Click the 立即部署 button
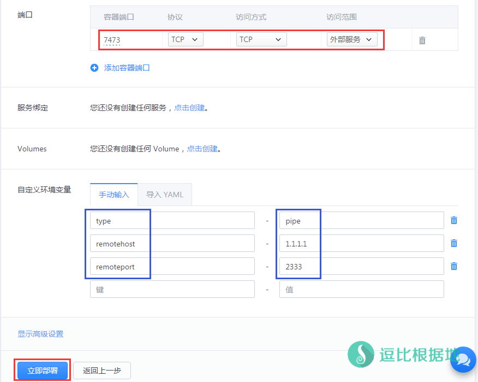Viewport: 478px width, 382px height. click(43, 370)
